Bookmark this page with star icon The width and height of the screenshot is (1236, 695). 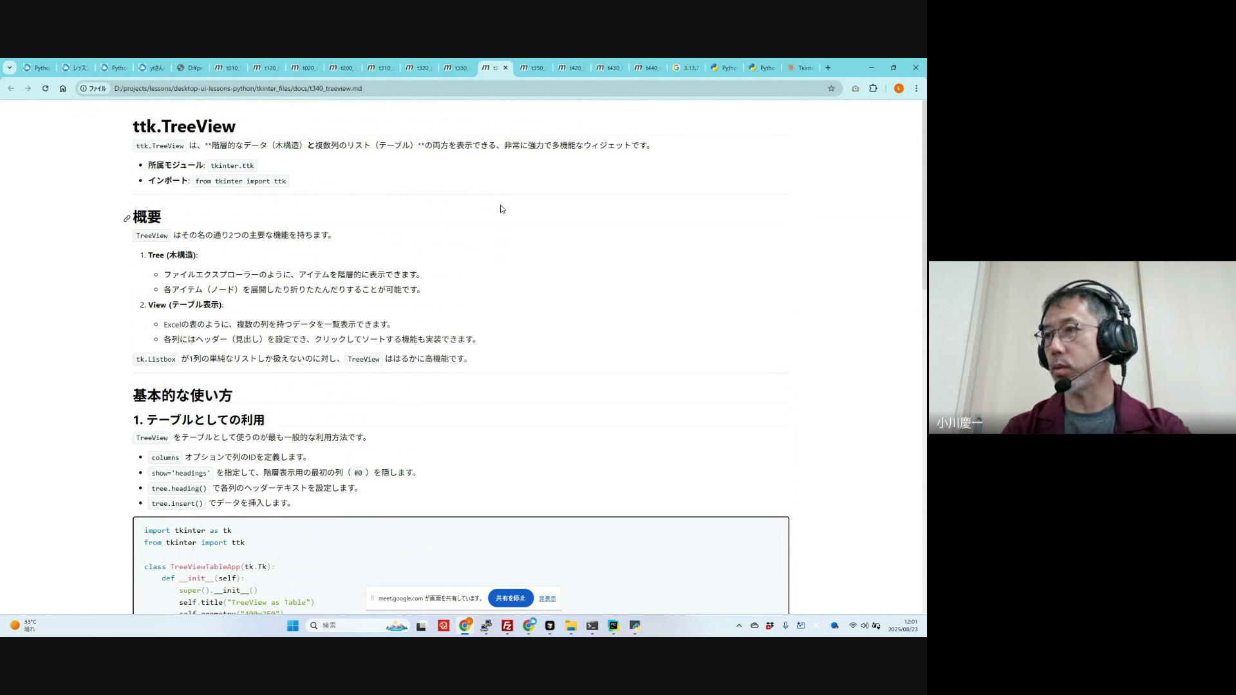point(831,89)
